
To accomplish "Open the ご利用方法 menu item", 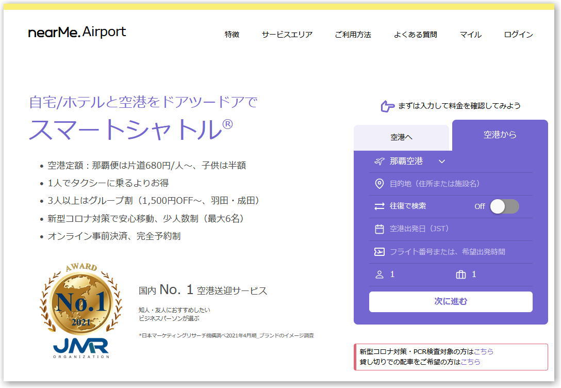I will tap(353, 35).
